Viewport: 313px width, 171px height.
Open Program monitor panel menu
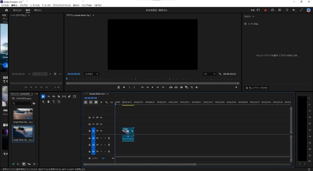pyautogui.click(x=94, y=15)
